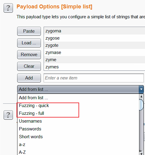Click the Add button

coord(29,78)
